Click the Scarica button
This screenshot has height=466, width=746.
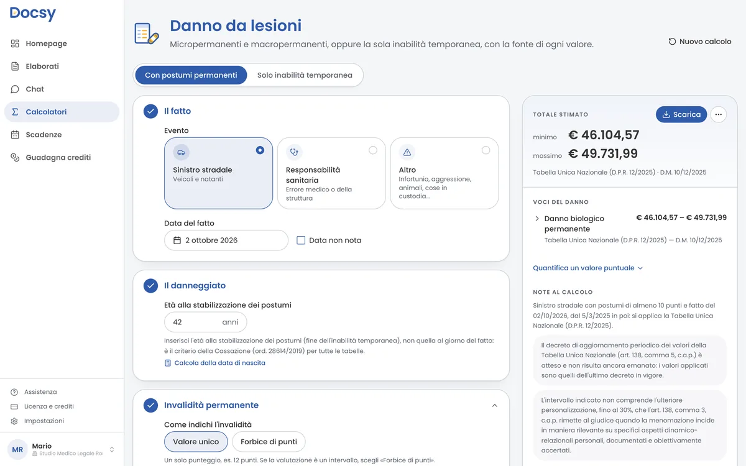coord(681,114)
